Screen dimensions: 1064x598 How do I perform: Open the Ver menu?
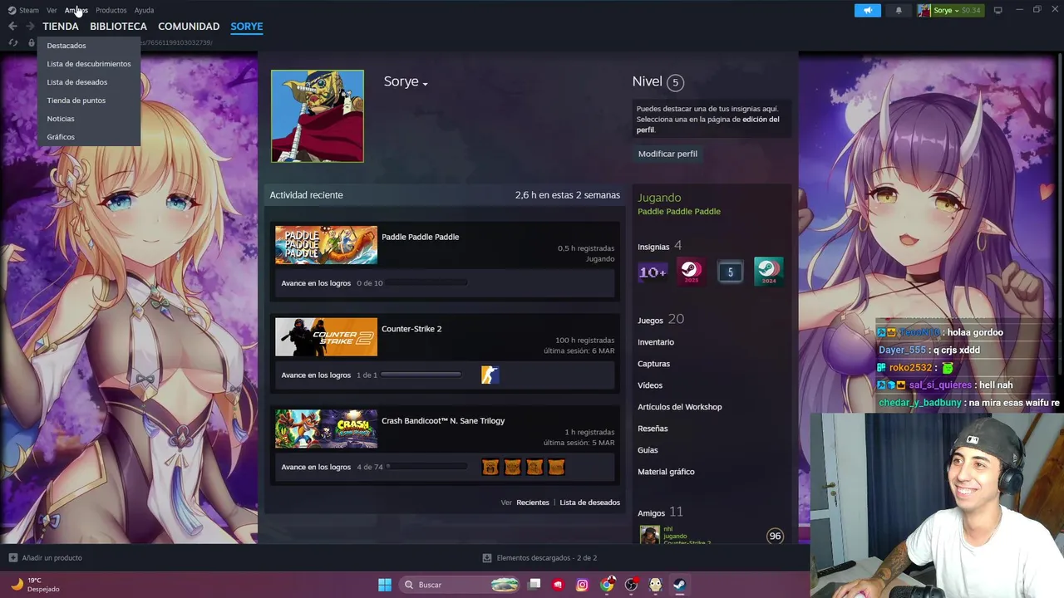52,10
